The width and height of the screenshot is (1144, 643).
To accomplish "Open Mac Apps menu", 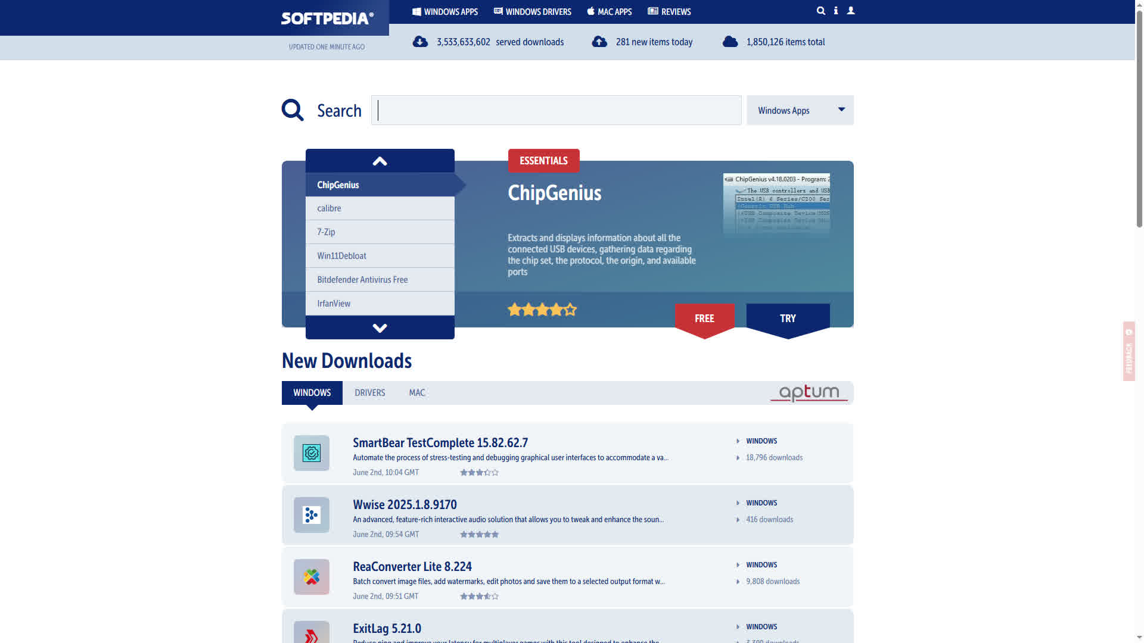I will 609,12.
